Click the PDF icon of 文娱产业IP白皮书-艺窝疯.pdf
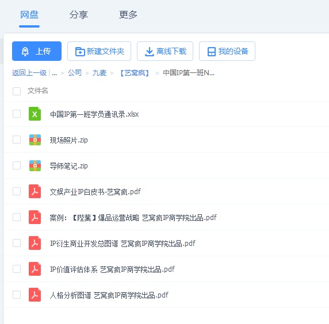Viewport: 329px width, 324px height. pyautogui.click(x=35, y=191)
